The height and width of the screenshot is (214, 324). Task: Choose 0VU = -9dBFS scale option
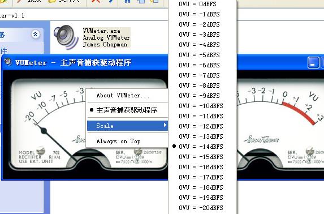pos(202,96)
